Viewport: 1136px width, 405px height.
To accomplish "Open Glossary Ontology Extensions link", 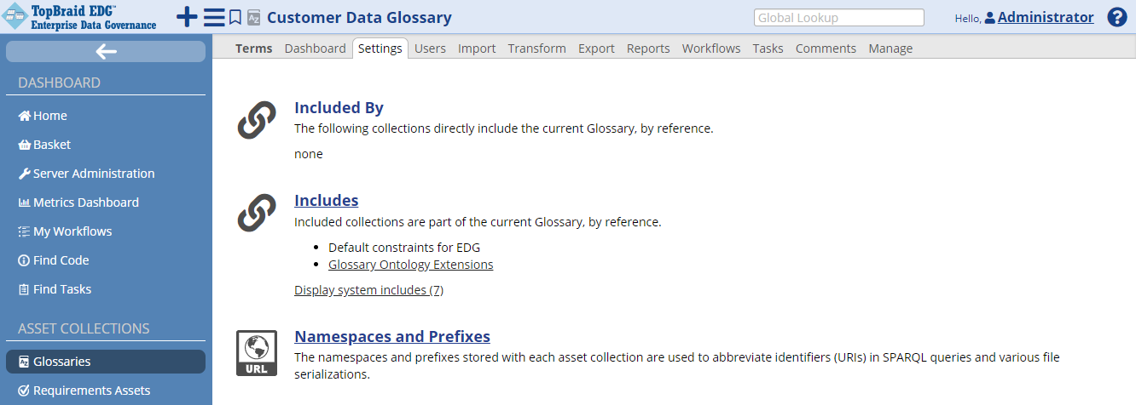I will click(x=410, y=265).
